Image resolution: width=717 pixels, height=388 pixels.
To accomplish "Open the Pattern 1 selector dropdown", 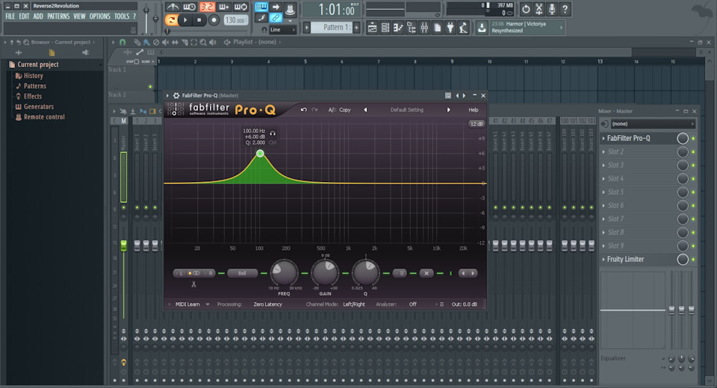I will pos(331,28).
